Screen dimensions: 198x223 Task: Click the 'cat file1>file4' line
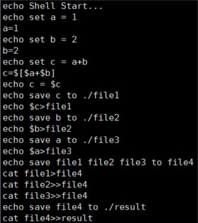pyautogui.click(x=42, y=174)
